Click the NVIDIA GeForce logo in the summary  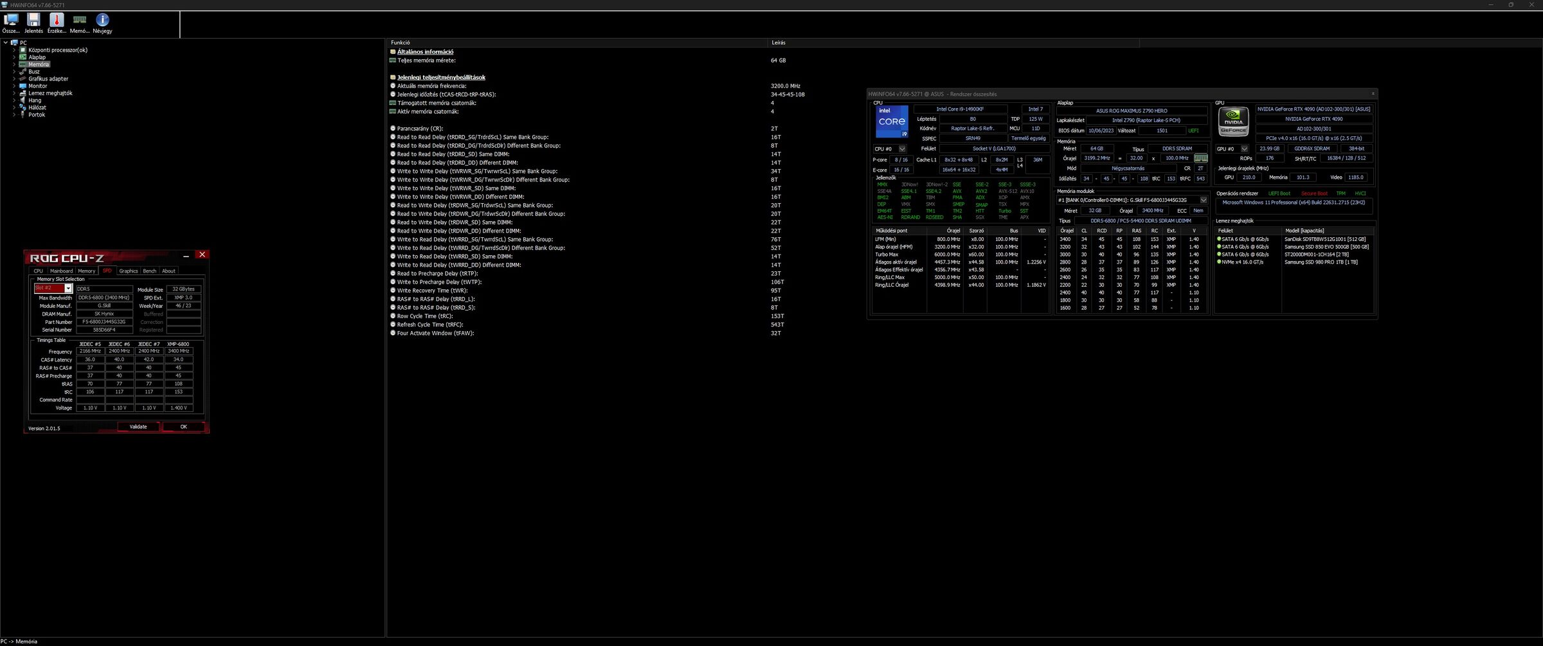tap(1233, 121)
